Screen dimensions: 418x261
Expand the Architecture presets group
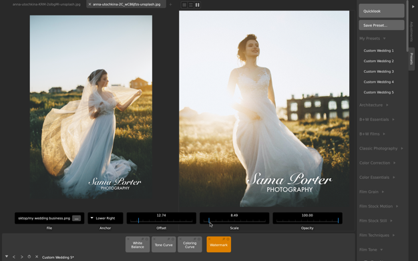374,105
